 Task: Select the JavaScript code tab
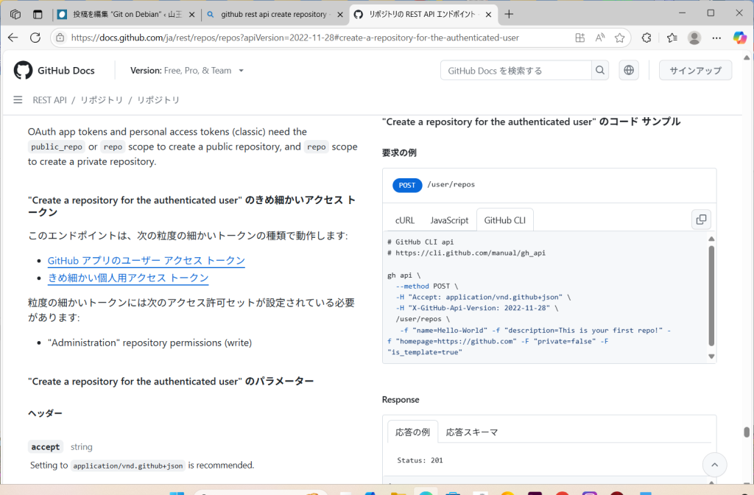449,220
